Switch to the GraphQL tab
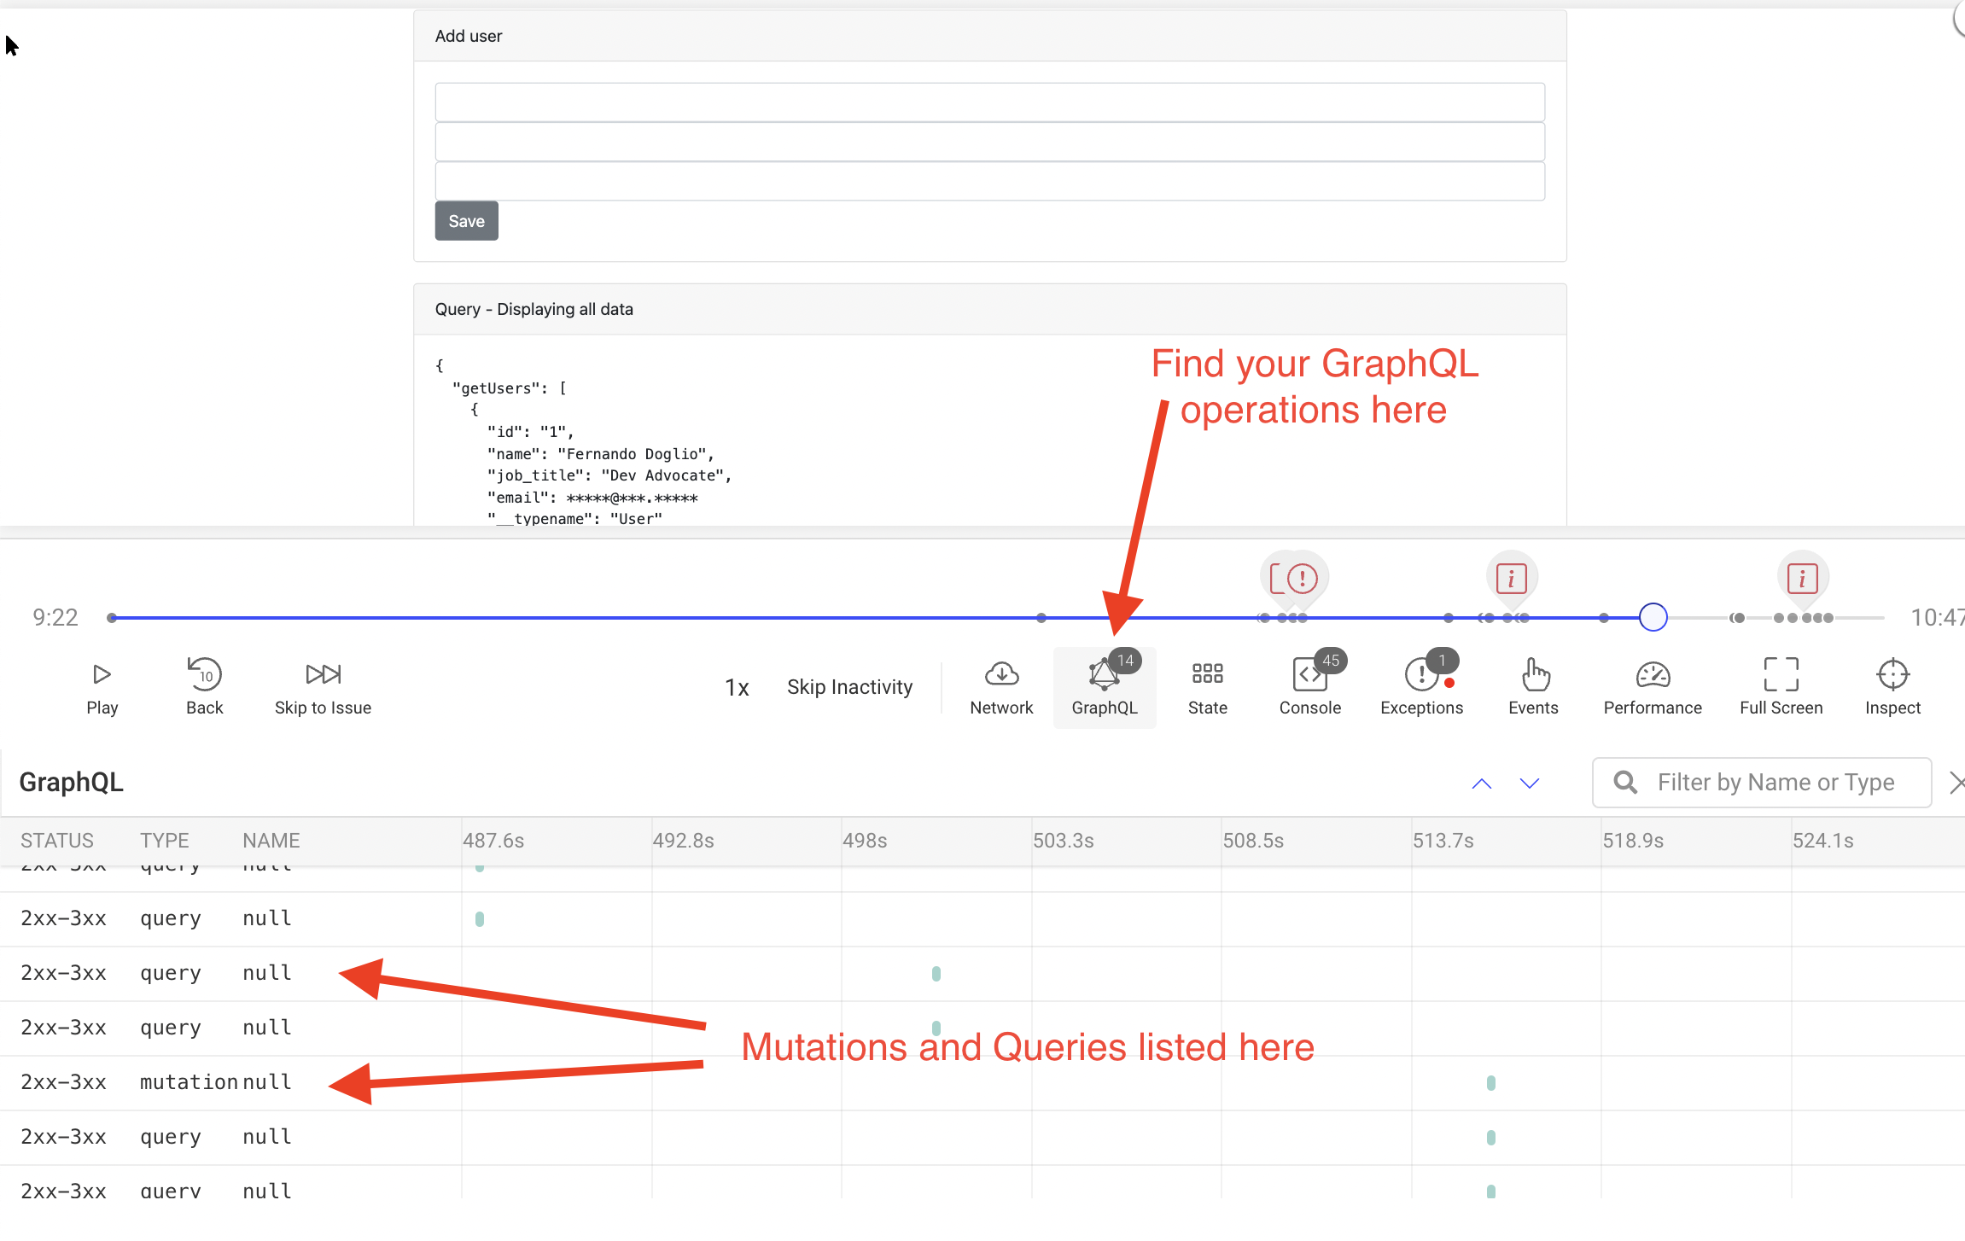This screenshot has height=1241, width=1965. point(1104,687)
